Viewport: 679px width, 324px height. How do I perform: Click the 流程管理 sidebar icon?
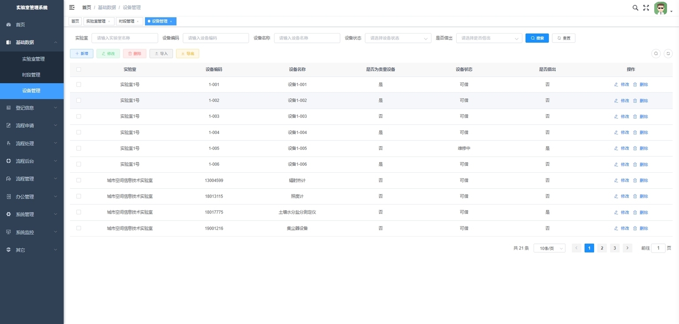tap(8, 179)
